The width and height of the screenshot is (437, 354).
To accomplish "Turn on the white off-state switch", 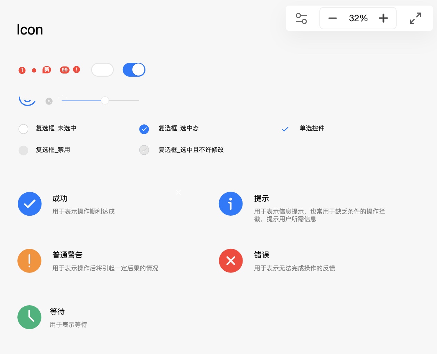I will 102,70.
